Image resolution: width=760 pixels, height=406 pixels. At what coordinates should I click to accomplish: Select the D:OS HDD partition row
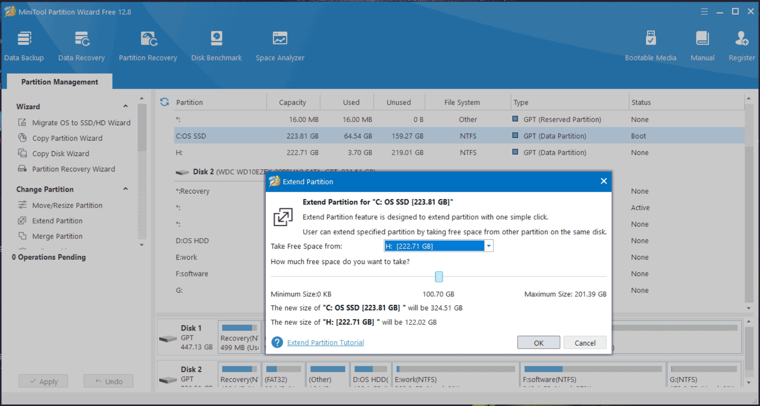tap(192, 241)
